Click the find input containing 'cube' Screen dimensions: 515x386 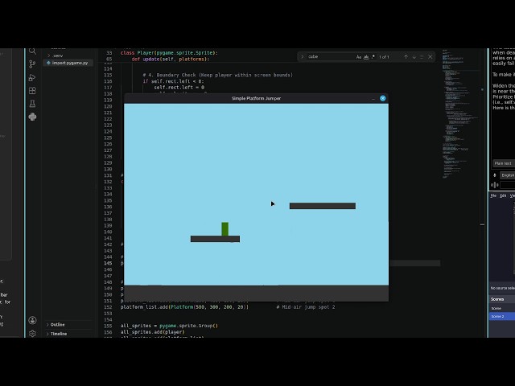pyautogui.click(x=331, y=57)
